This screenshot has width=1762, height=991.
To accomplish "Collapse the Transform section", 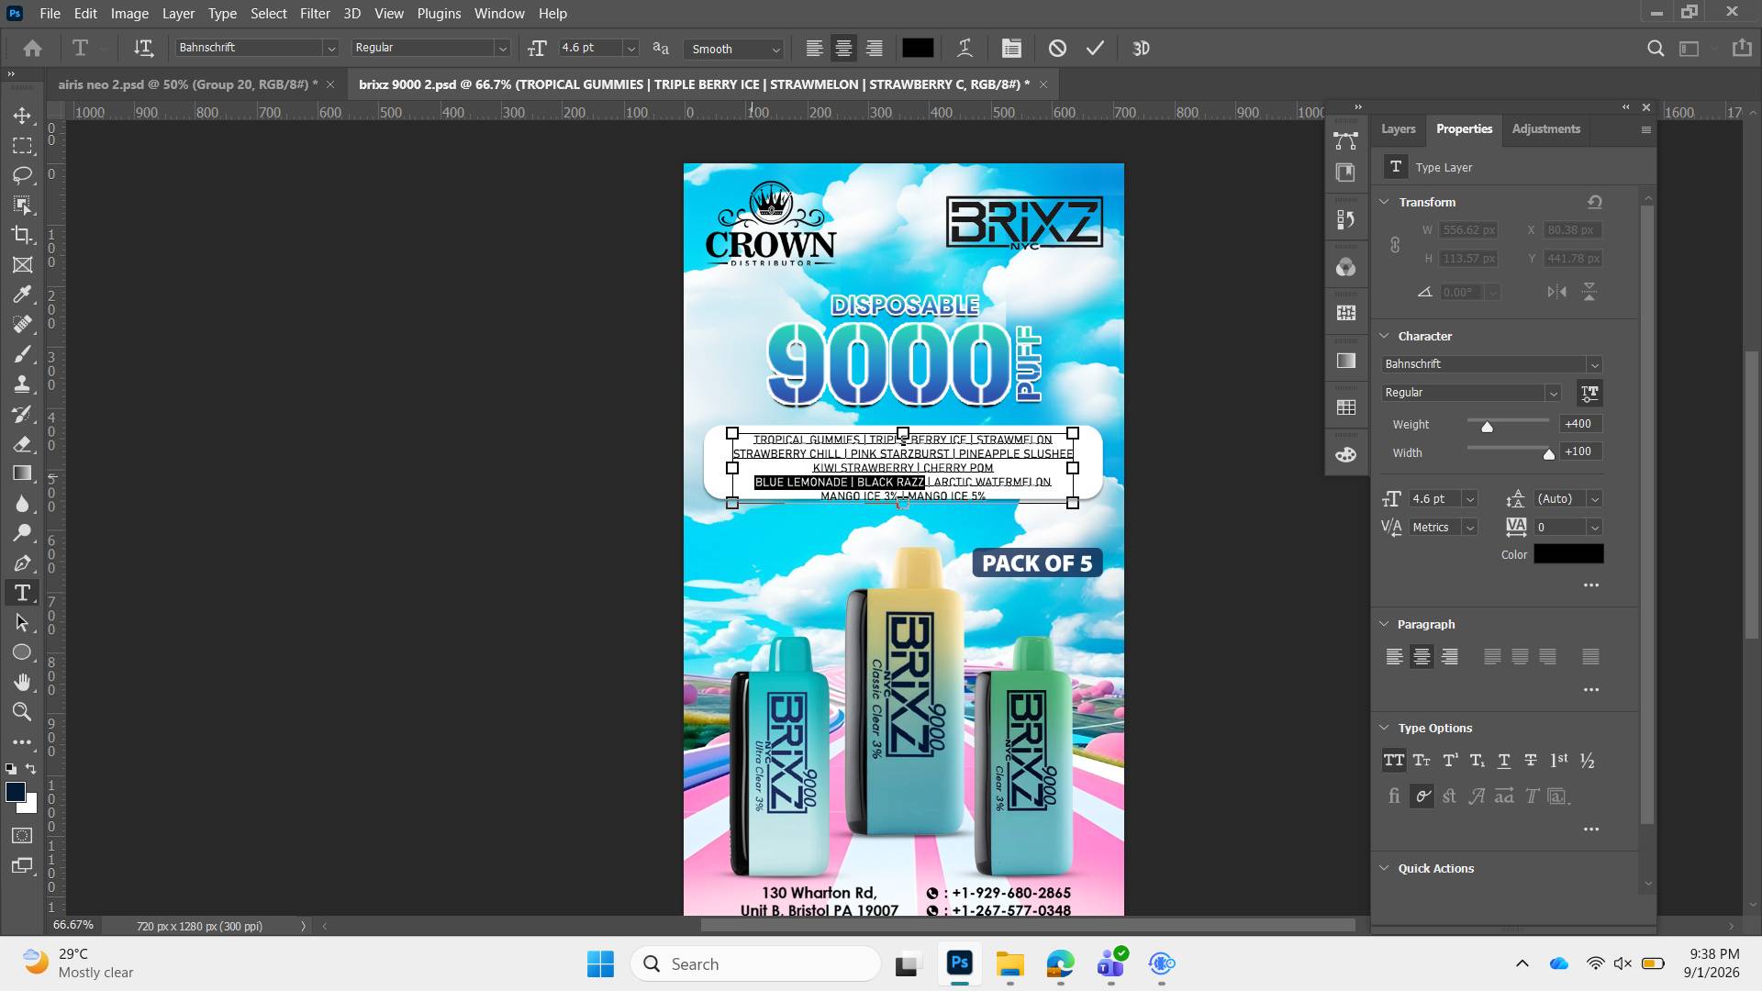I will (x=1384, y=202).
